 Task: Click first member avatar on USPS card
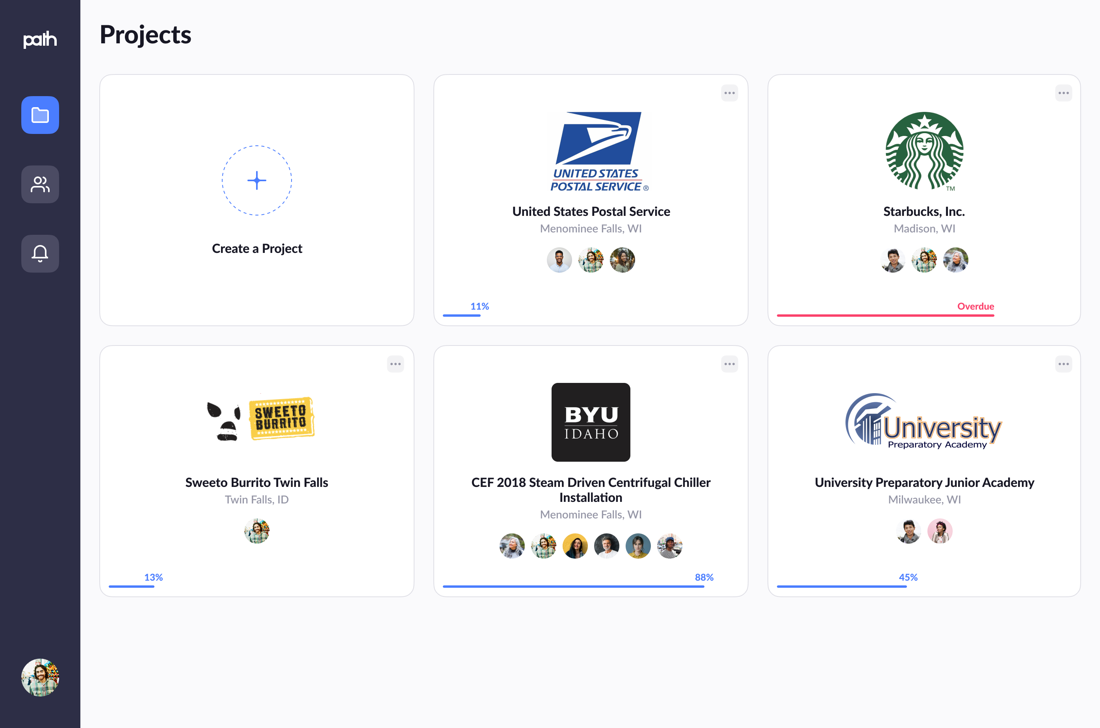pos(559,260)
